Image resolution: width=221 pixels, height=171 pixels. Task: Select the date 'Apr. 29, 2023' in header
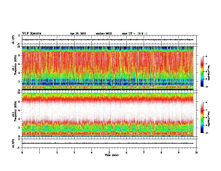(78, 34)
